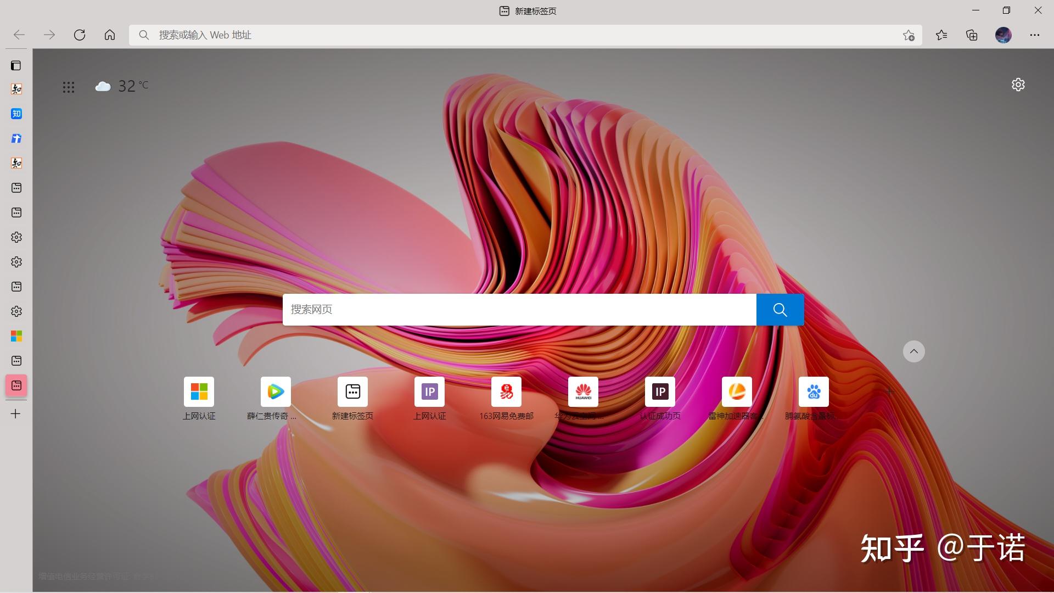Refresh the current page
The width and height of the screenshot is (1054, 593).
tap(80, 35)
